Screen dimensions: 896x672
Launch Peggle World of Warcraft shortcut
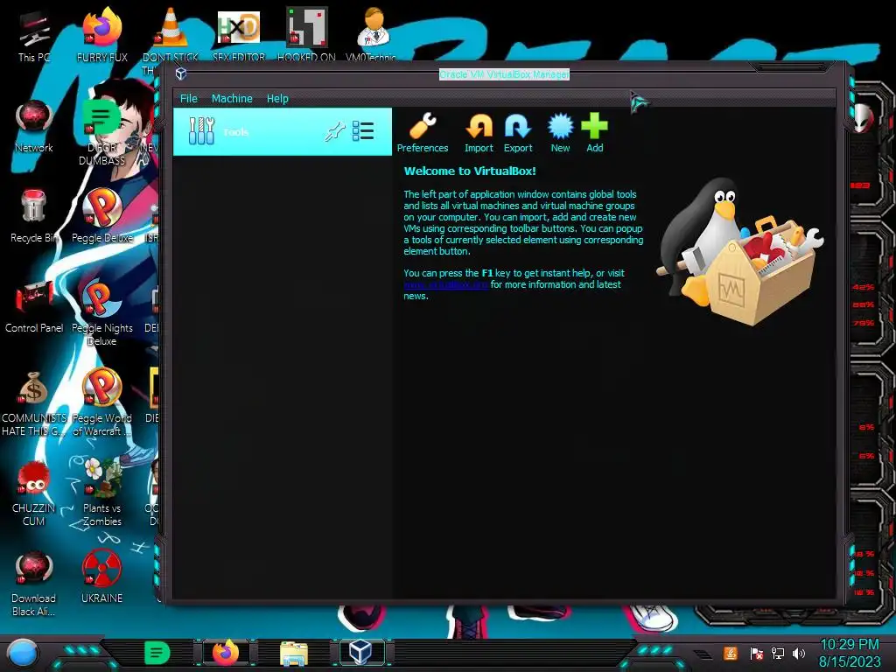tap(101, 402)
